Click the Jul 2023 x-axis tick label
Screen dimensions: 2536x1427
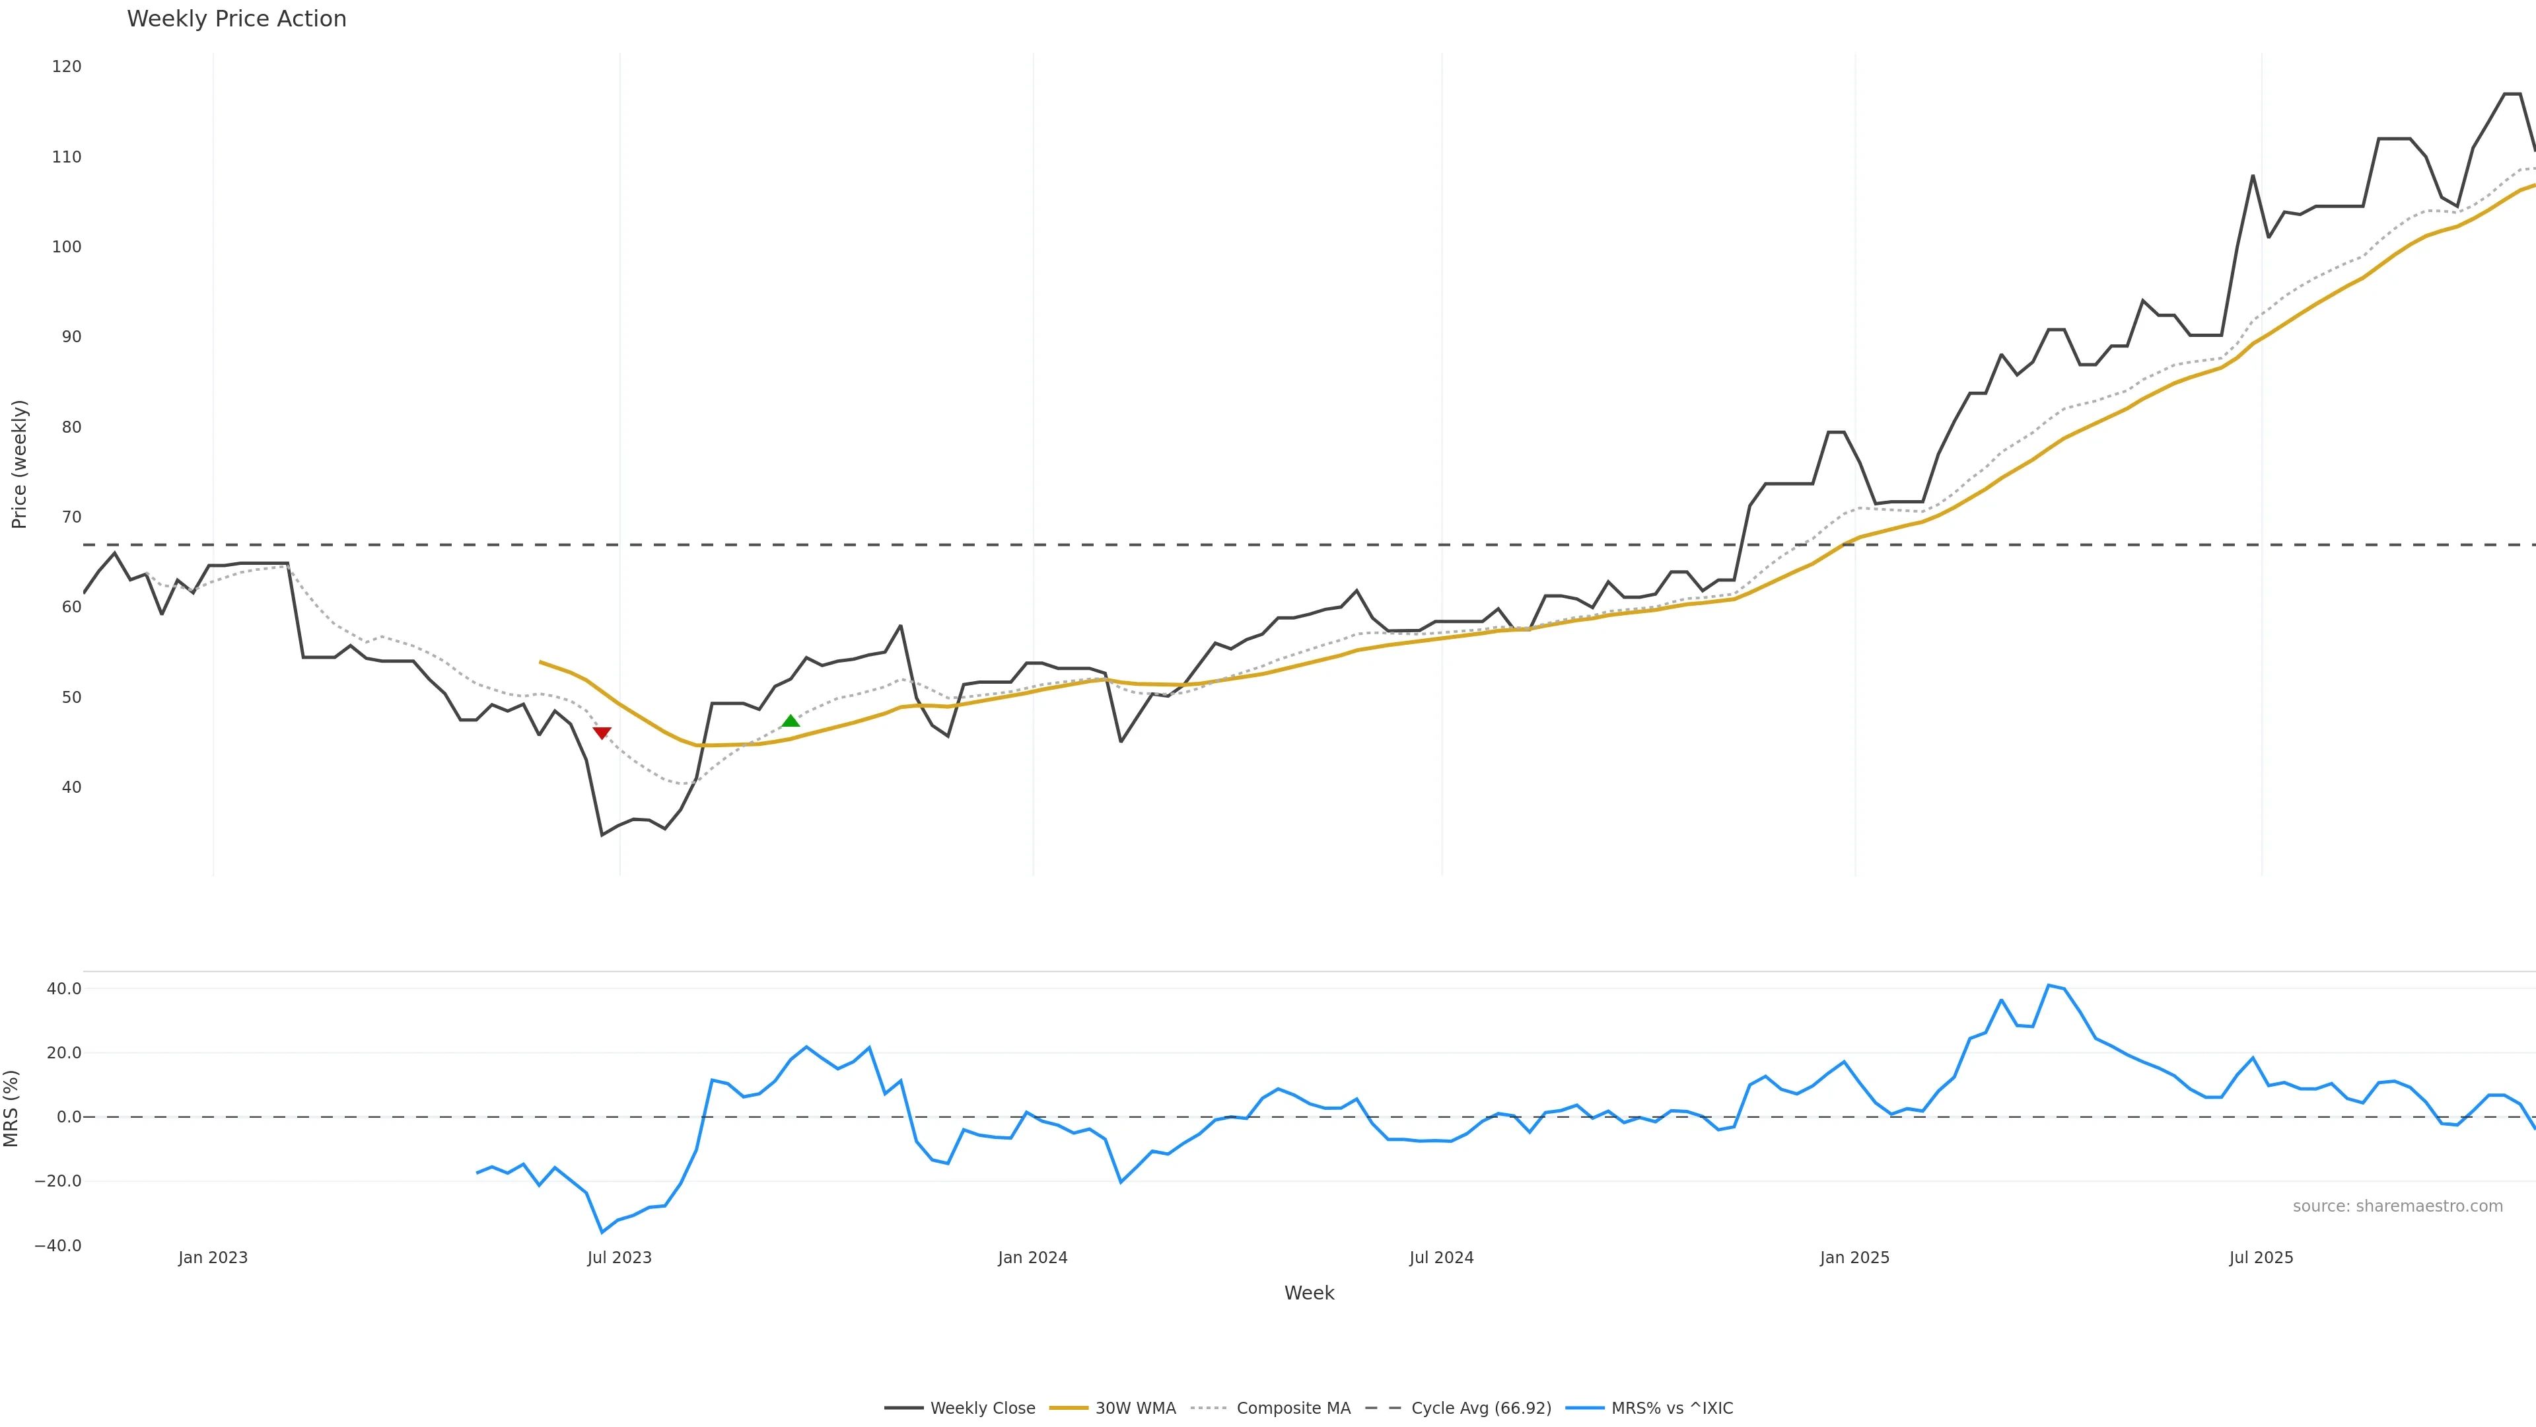[x=619, y=1258]
